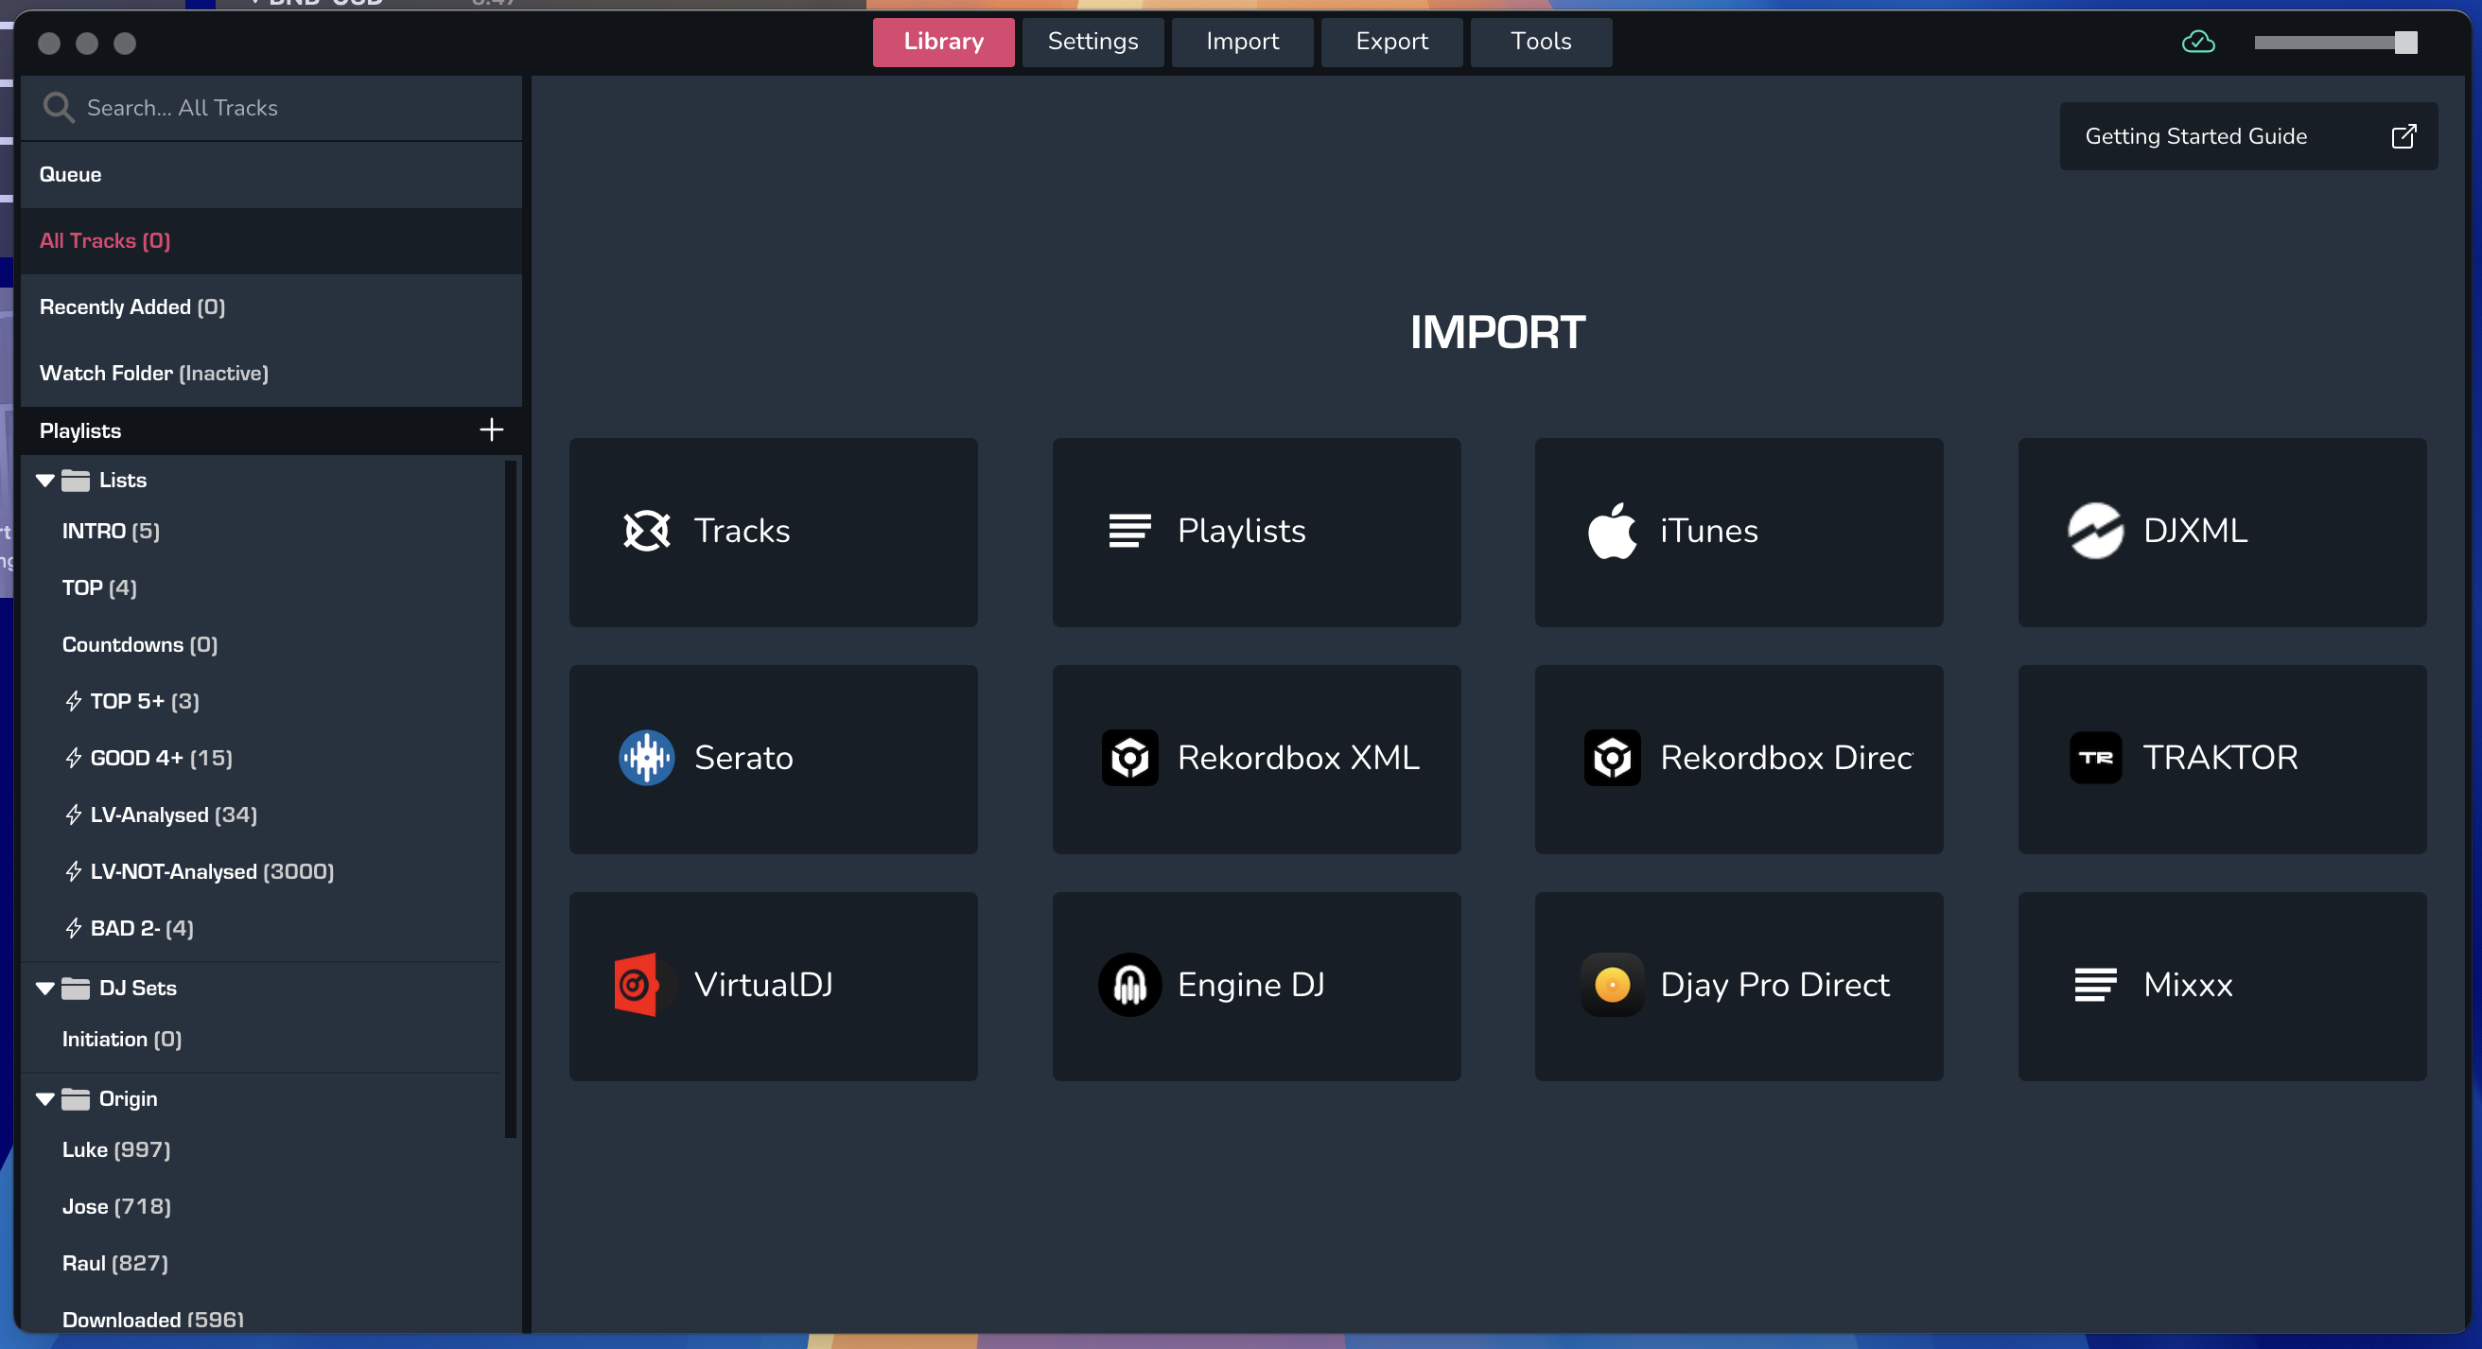Screen dimensions: 2482x1349
Task: Click the lightning icon beside BAD 2-
Action: [x=73, y=929]
